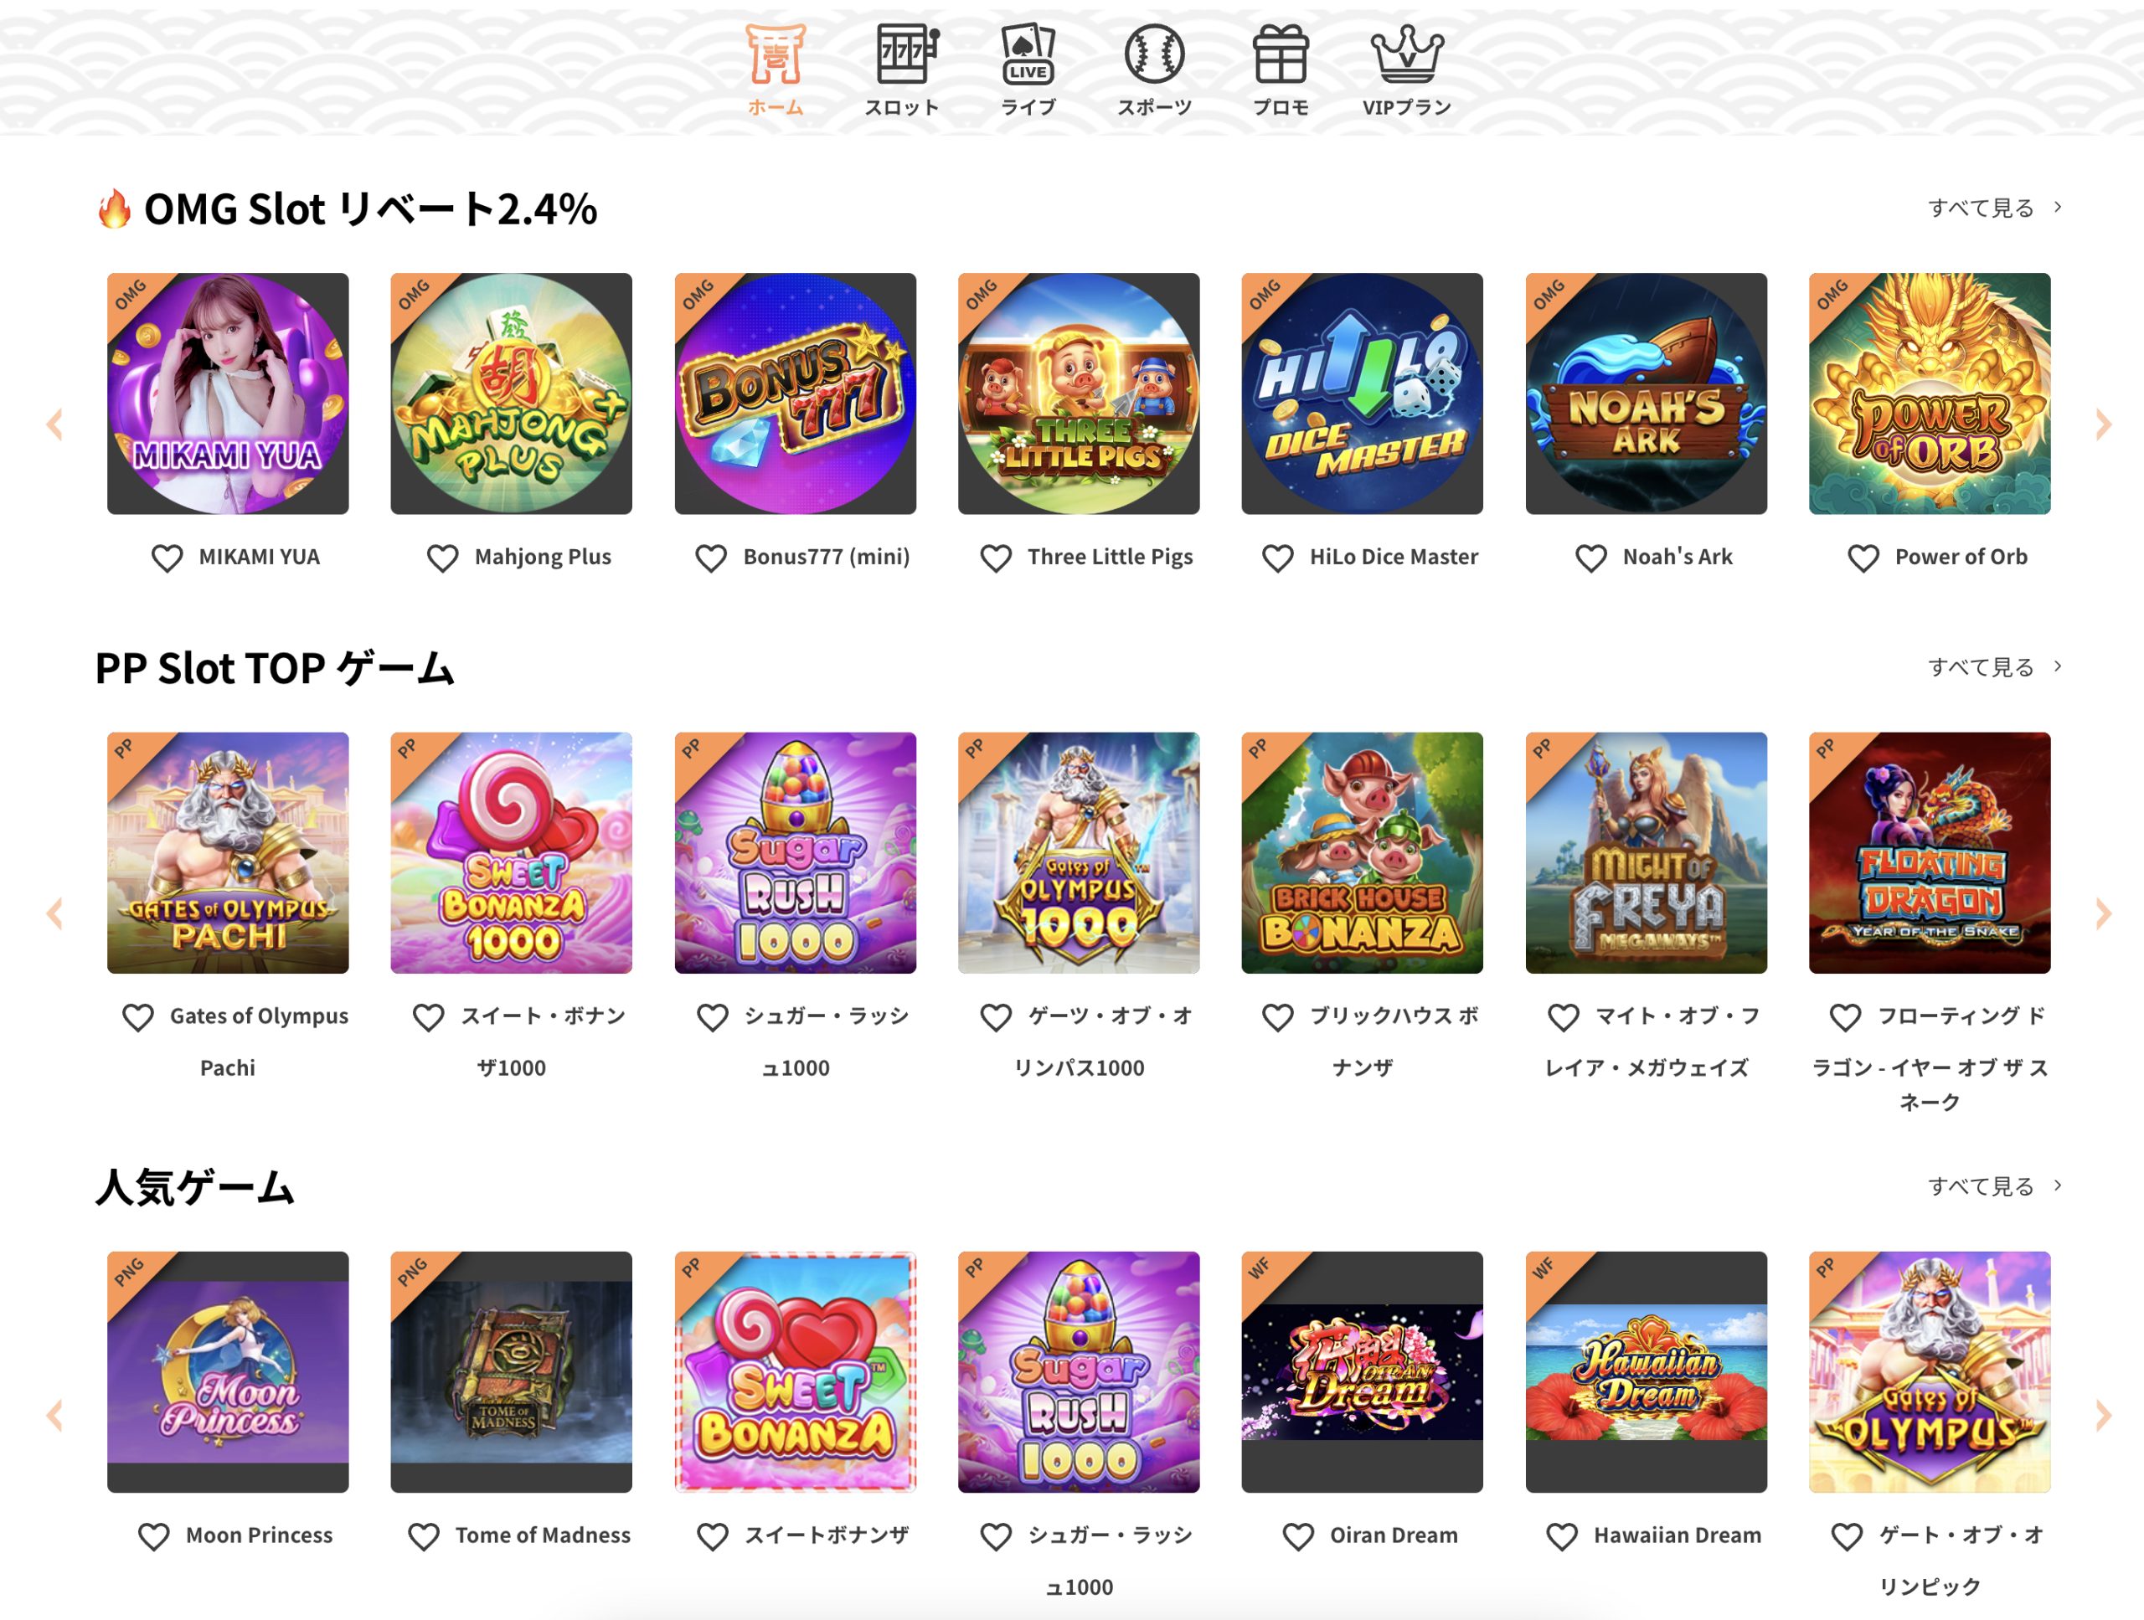Image resolution: width=2144 pixels, height=1620 pixels.
Task: Click the Hawaiian Dream game title
Action: (1677, 1535)
